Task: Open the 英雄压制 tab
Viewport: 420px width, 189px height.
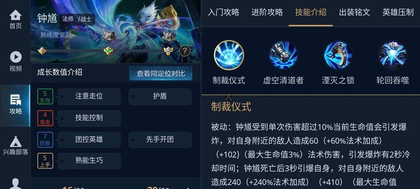Action: point(398,12)
